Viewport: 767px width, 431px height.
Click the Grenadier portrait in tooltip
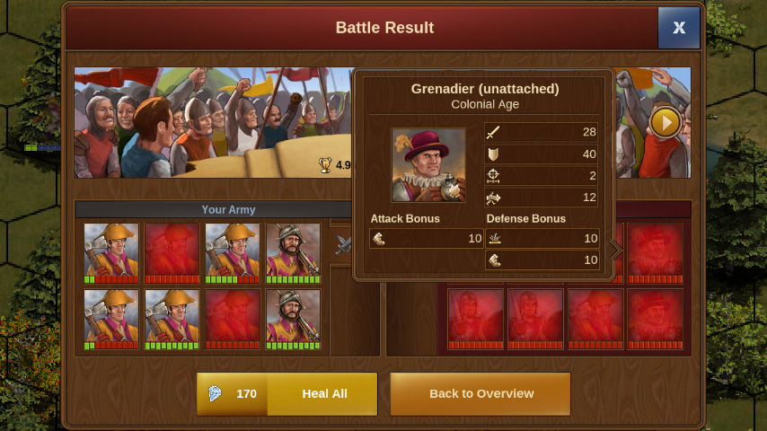click(428, 165)
